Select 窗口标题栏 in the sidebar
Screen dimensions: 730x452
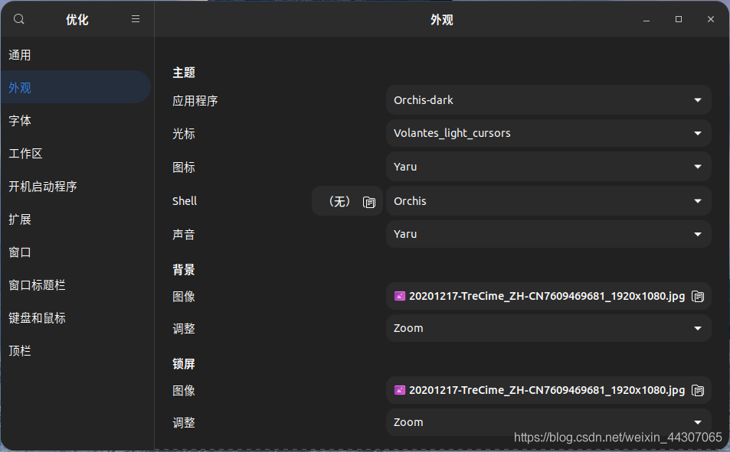(x=76, y=285)
